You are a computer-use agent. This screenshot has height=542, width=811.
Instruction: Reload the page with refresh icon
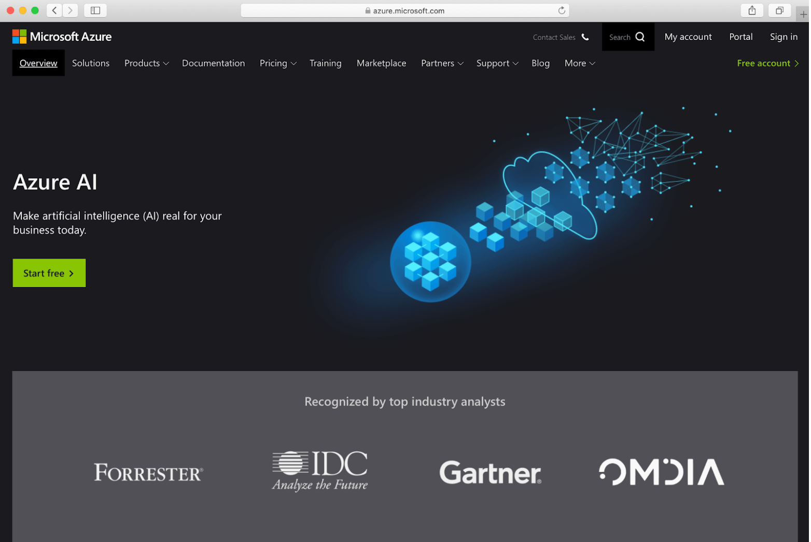pyautogui.click(x=562, y=10)
